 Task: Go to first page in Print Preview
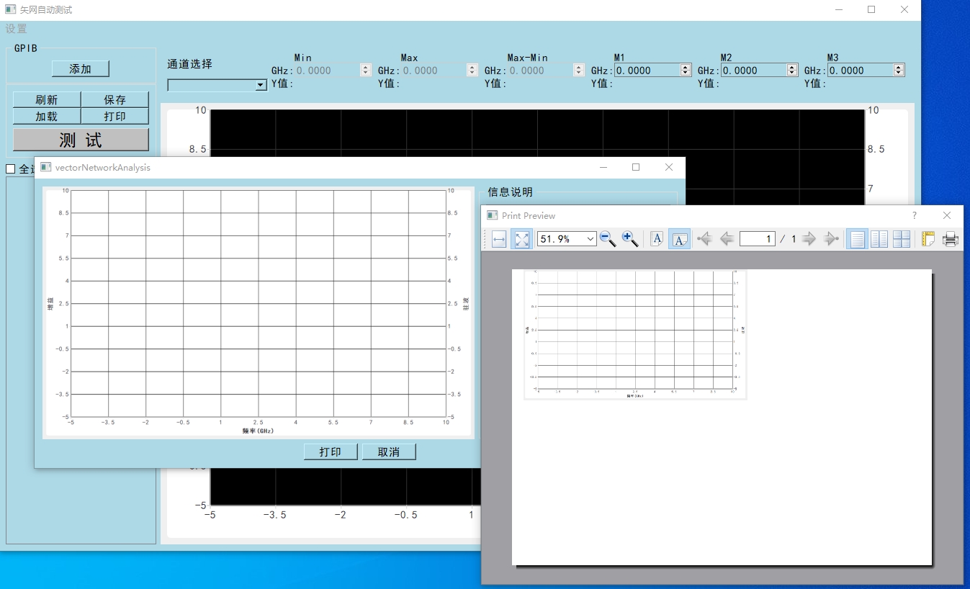pyautogui.click(x=705, y=239)
